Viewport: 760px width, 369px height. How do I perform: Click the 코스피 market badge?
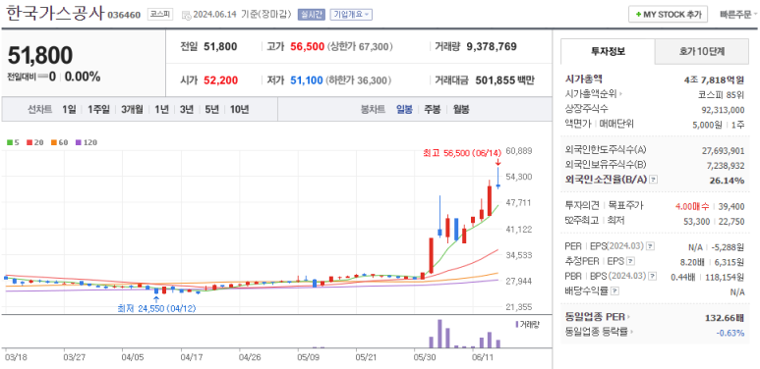[x=160, y=15]
